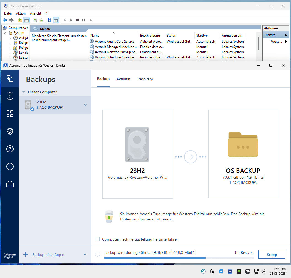Click the Acronis A icon in system tray
Image resolution: width=291 pixels, height=278 pixels.
pyautogui.click(x=230, y=271)
